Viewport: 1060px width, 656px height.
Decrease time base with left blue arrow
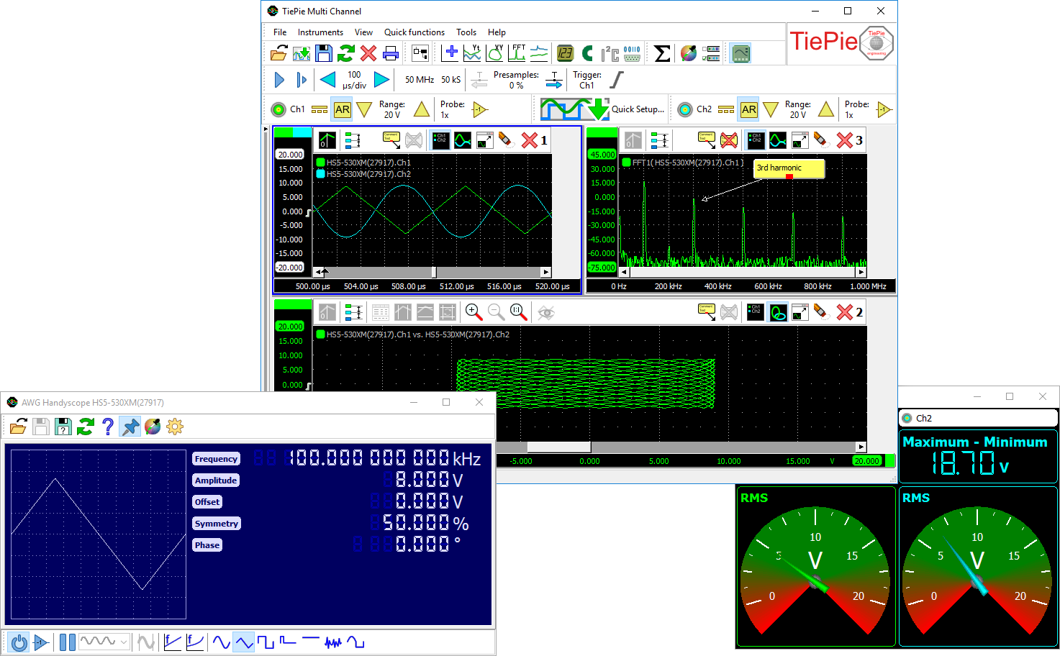(327, 80)
